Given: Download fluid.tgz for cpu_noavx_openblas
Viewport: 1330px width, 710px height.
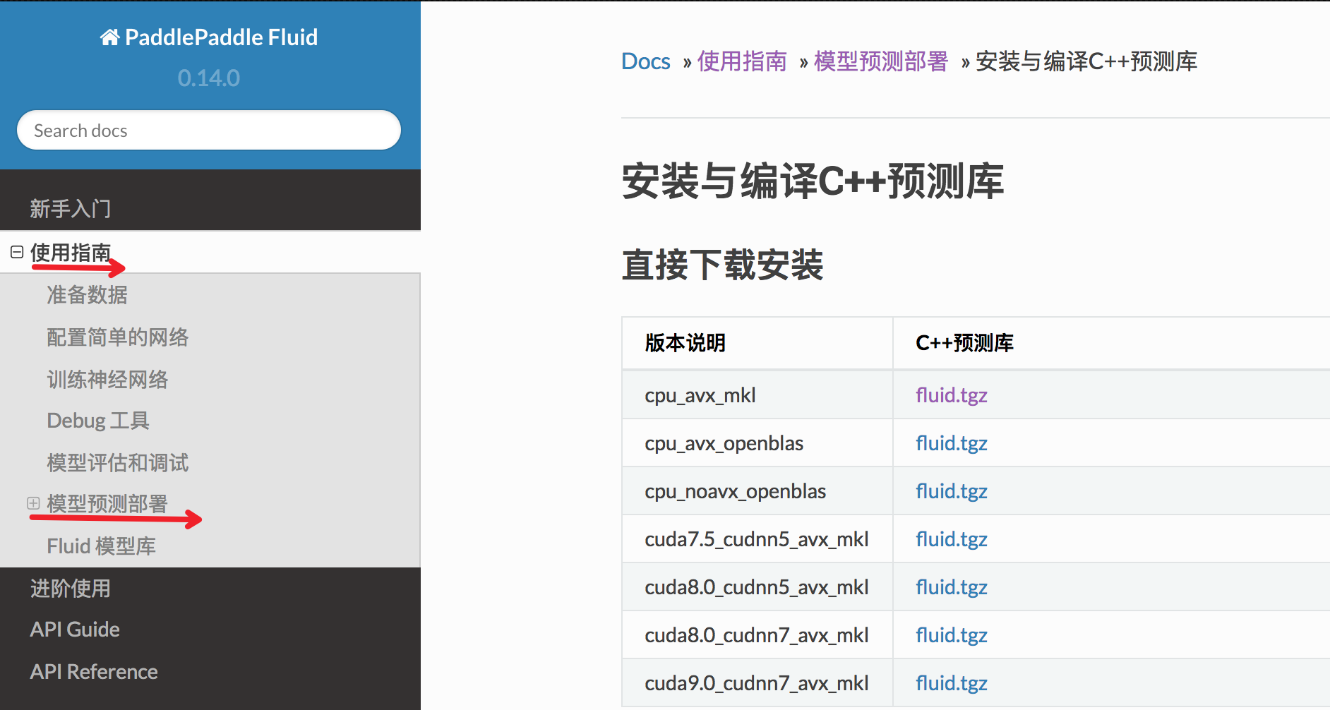Looking at the screenshot, I should (952, 491).
